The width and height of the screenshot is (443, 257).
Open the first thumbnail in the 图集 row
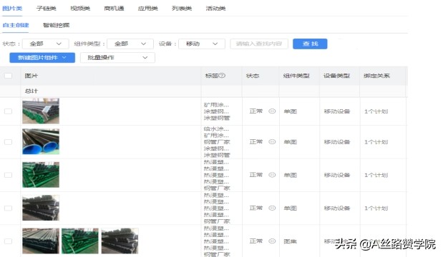pyautogui.click(x=41, y=241)
